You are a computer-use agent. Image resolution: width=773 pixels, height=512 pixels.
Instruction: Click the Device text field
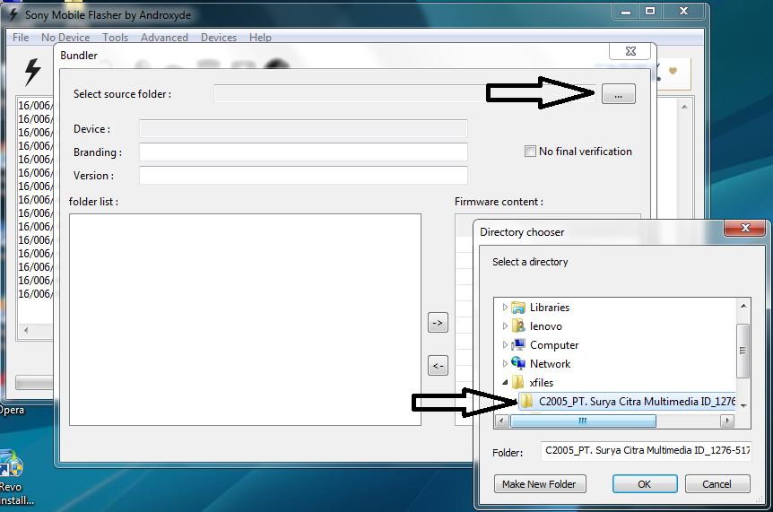click(303, 128)
